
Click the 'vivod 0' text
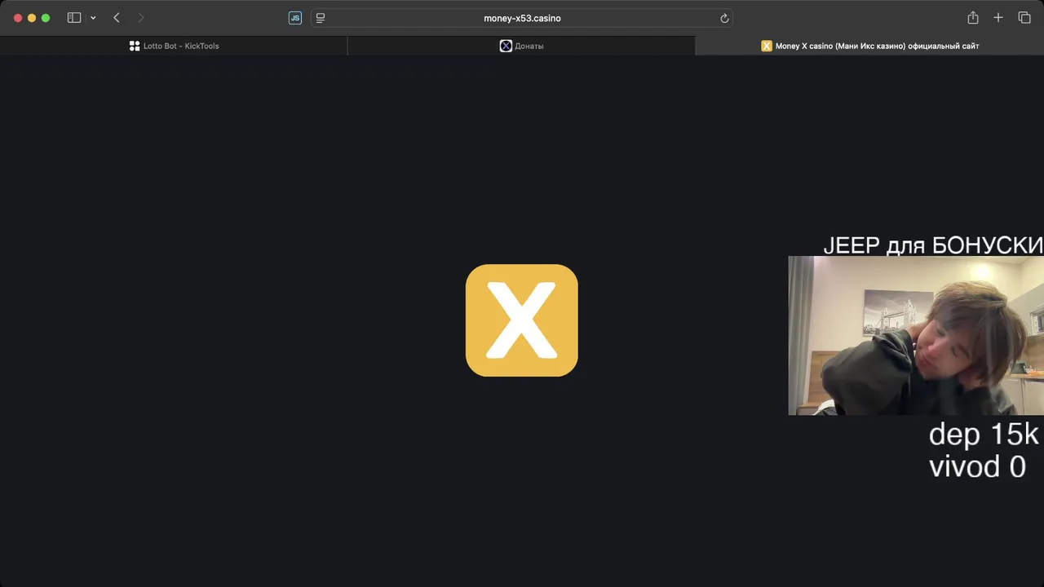click(x=977, y=466)
